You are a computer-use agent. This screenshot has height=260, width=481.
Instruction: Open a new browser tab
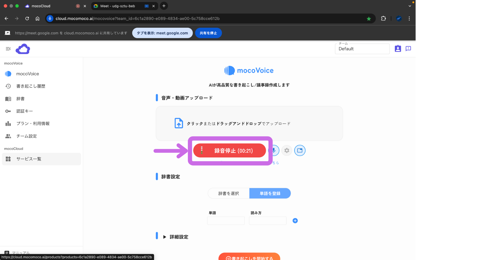point(164,6)
